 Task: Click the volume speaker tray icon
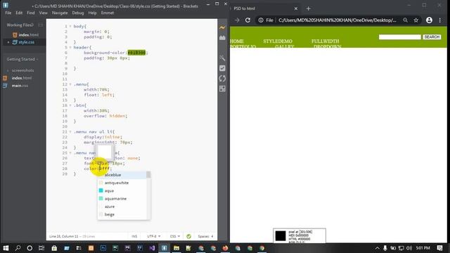(409, 248)
